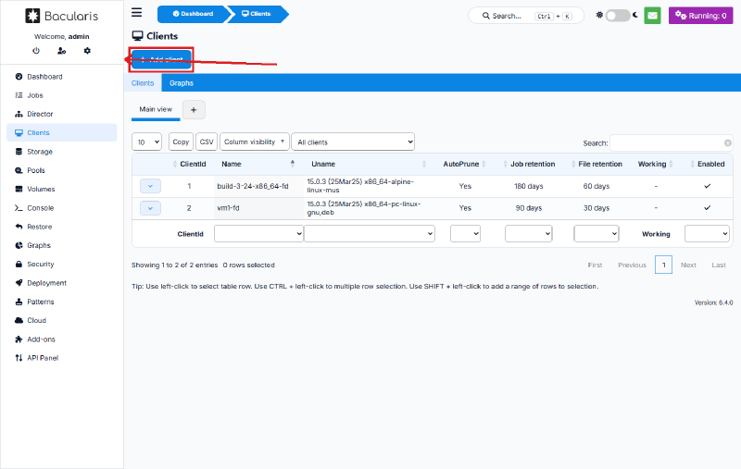Select the build-3-24-x86_64-fd name cell
This screenshot has height=469, width=741.
pyautogui.click(x=258, y=186)
